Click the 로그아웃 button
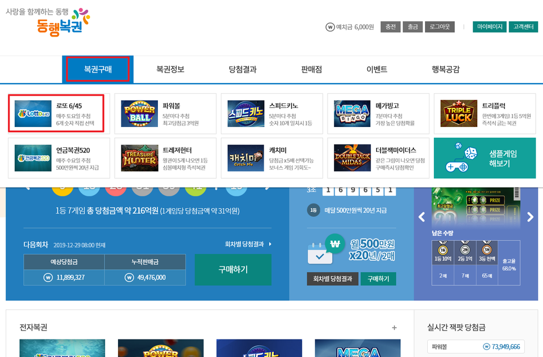The height and width of the screenshot is (357, 543). 440,26
